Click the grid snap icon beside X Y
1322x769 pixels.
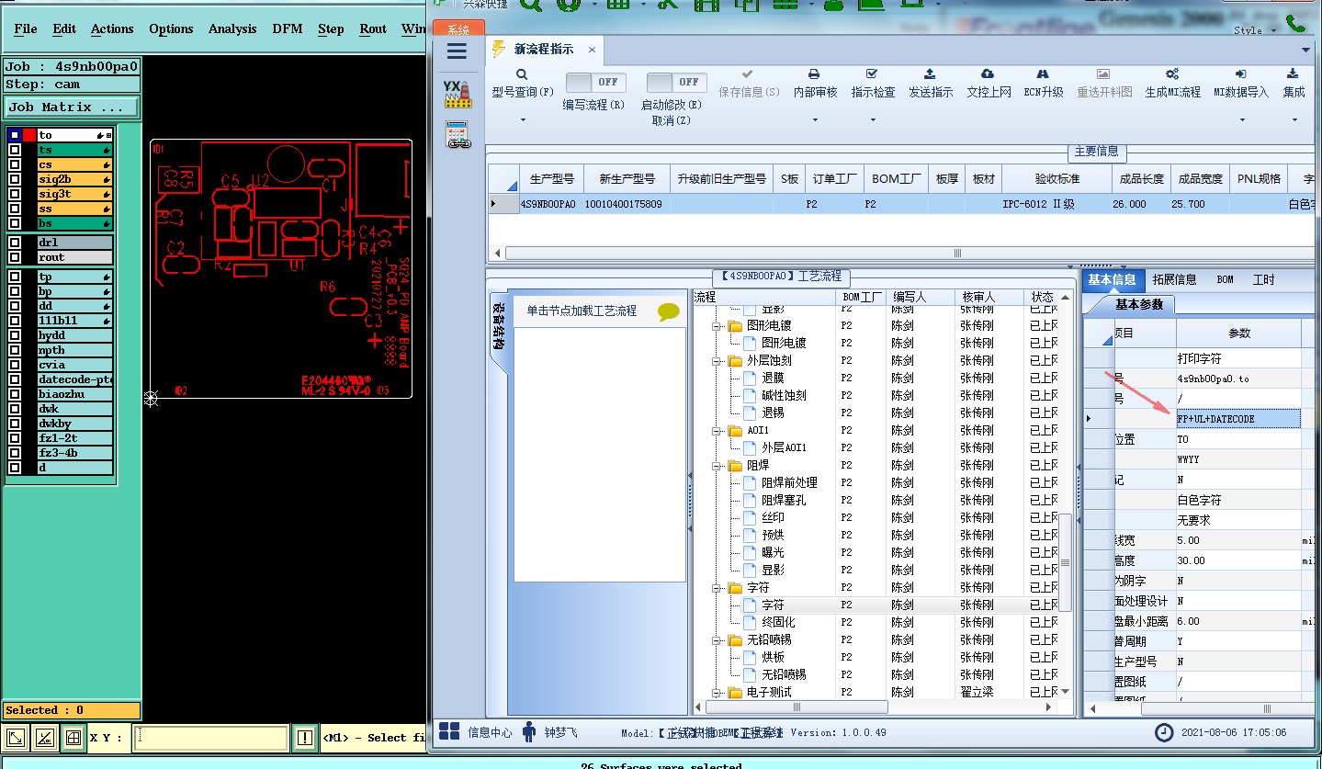73,737
